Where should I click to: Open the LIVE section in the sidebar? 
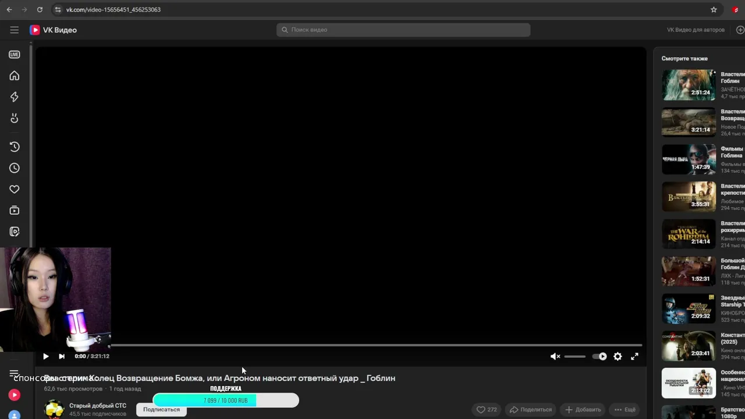coord(15,55)
